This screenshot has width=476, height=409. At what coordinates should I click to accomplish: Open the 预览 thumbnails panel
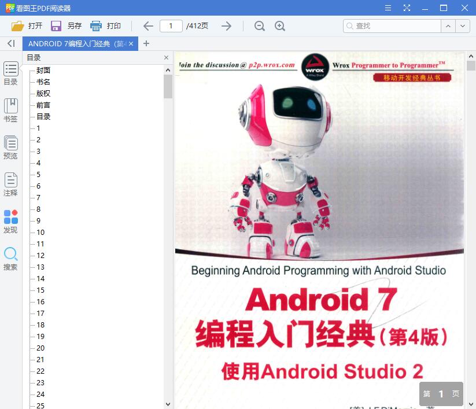coord(10,148)
